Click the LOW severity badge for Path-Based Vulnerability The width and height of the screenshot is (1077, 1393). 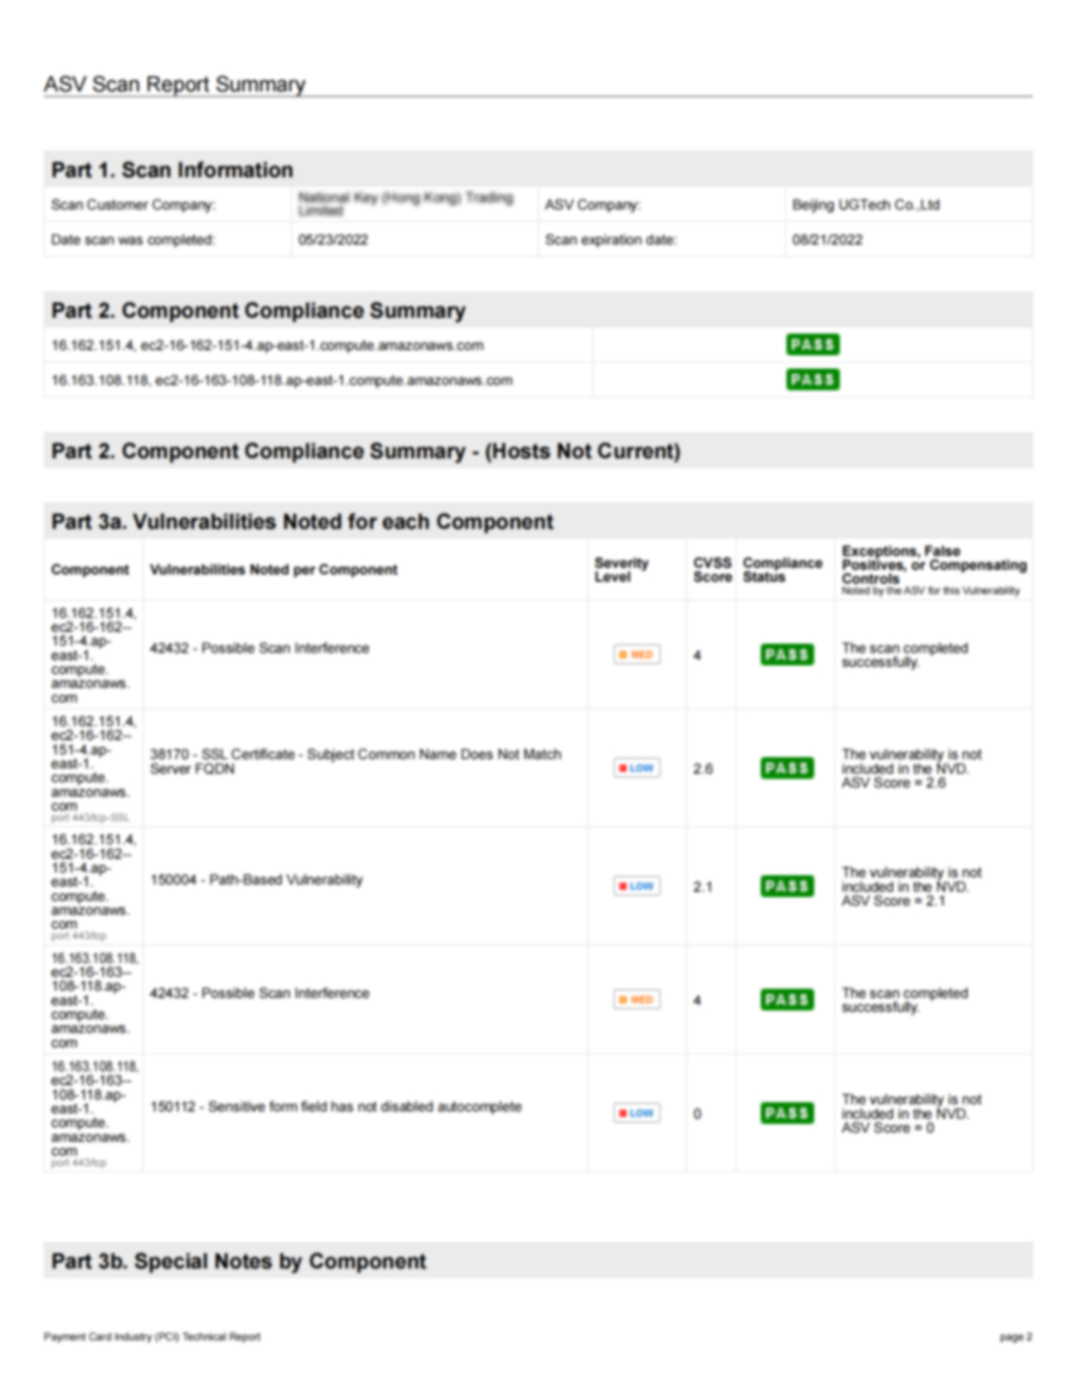636,886
